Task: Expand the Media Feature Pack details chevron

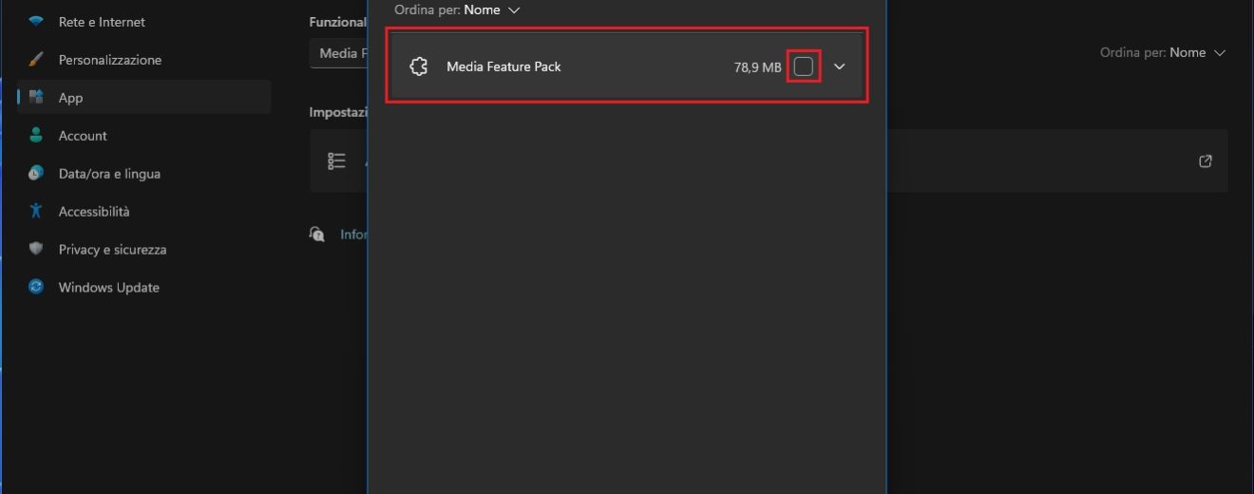Action: click(x=839, y=66)
